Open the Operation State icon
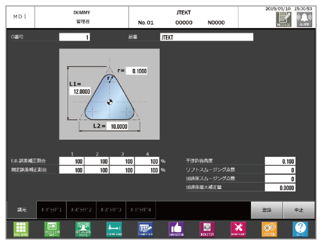 pyautogui.click(x=83, y=229)
